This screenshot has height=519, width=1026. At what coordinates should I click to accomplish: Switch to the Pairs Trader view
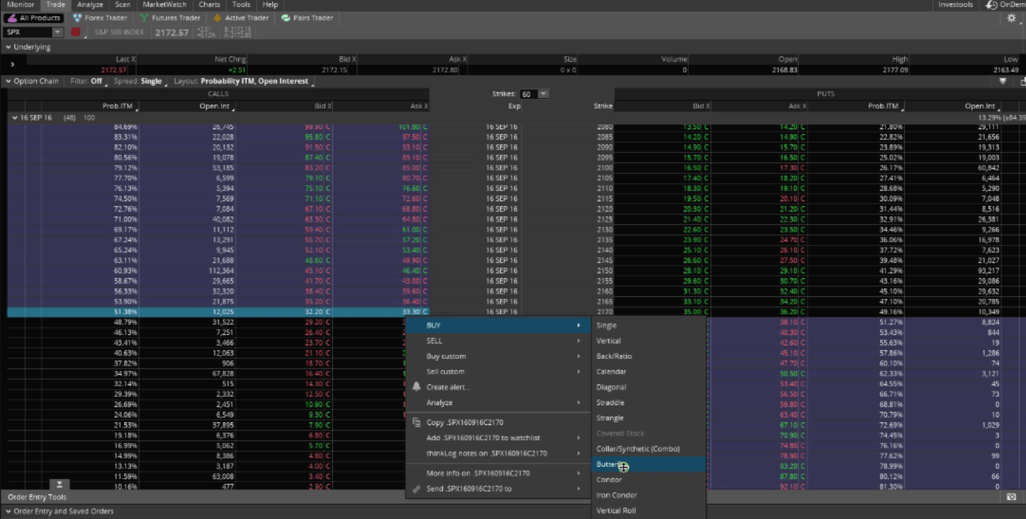coord(307,18)
